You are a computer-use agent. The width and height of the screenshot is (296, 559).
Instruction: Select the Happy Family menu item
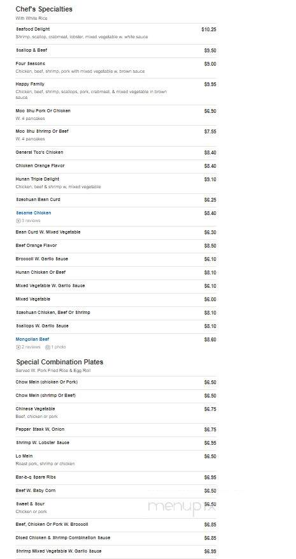pos(30,84)
